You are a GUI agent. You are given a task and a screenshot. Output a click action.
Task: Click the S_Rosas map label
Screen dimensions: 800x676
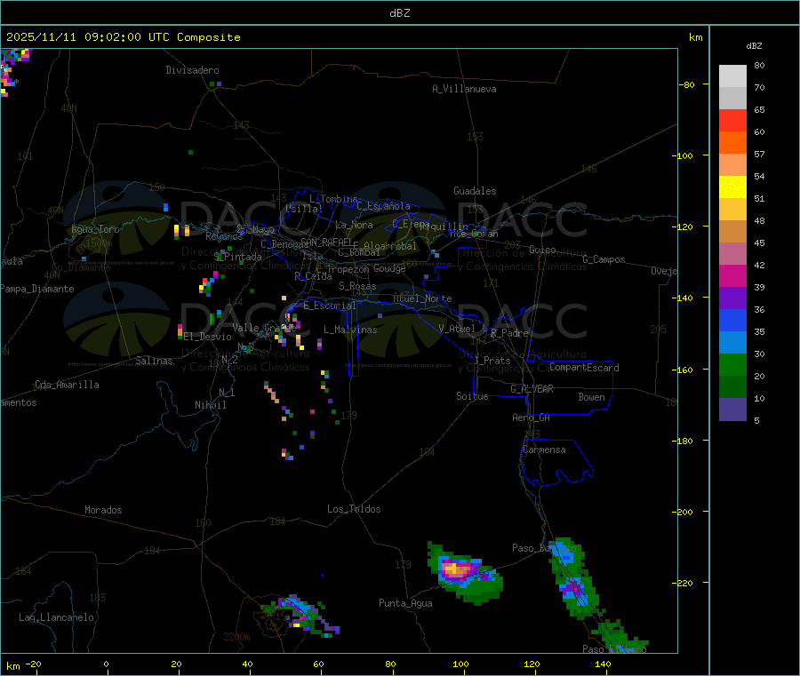pyautogui.click(x=357, y=286)
